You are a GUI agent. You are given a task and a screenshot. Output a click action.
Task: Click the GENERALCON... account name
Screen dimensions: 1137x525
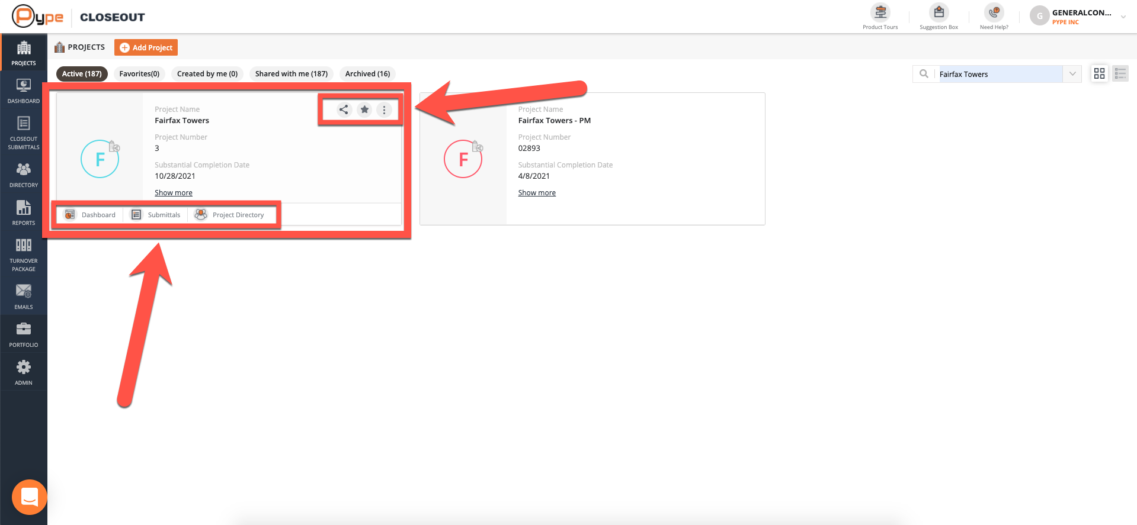click(1082, 12)
